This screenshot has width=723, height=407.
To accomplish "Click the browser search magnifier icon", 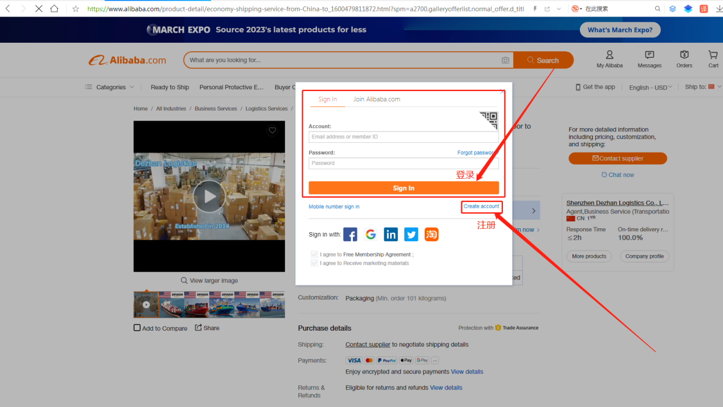I will pos(657,9).
